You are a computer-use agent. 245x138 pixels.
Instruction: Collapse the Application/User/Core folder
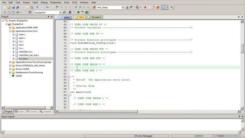pos(10,31)
